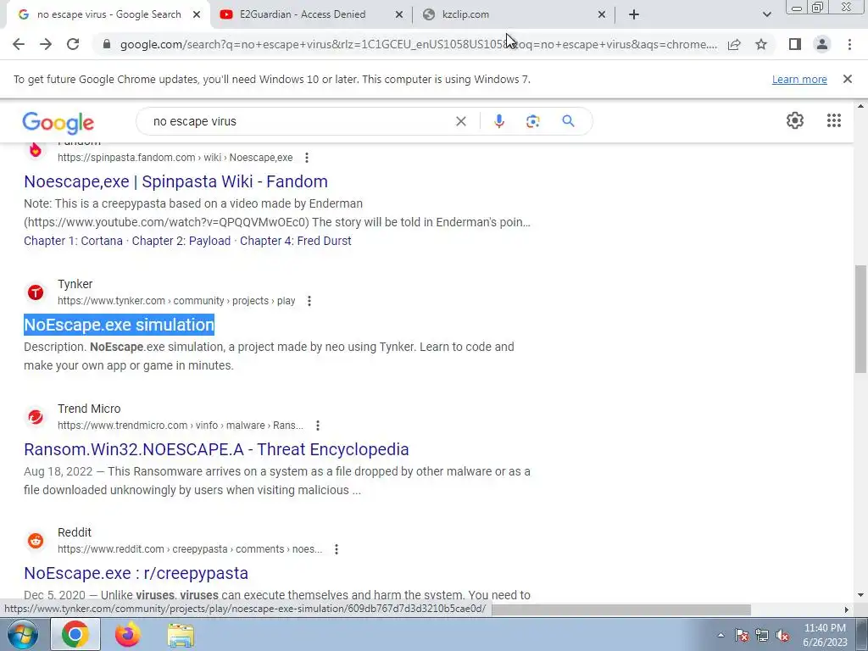The image size is (868, 651).
Task: Expand the tab search dropdown arrow
Action: 766,14
